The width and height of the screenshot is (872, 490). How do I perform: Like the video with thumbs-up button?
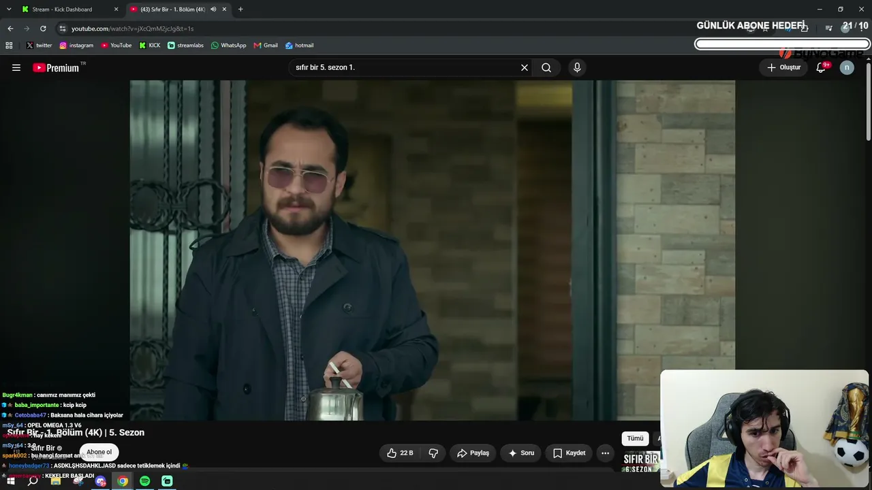tap(401, 453)
